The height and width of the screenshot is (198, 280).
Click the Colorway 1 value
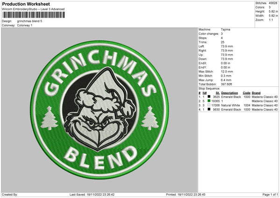click(x=25, y=25)
